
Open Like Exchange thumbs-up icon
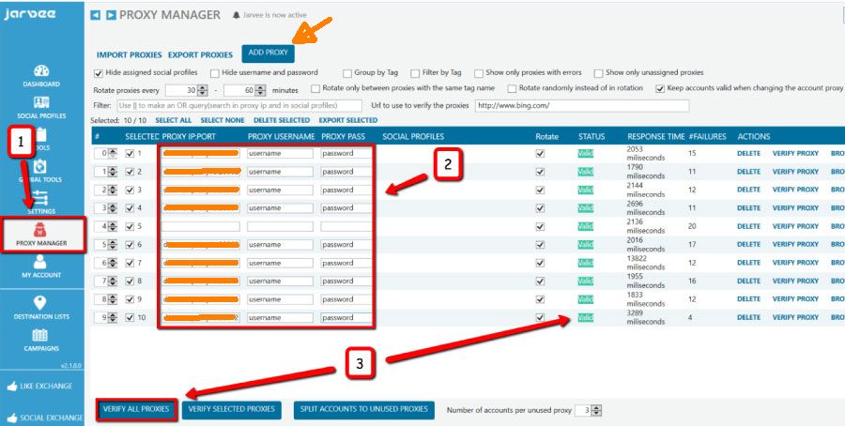coord(11,386)
